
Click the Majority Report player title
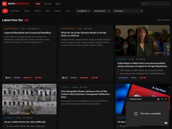[x=136, y=99]
